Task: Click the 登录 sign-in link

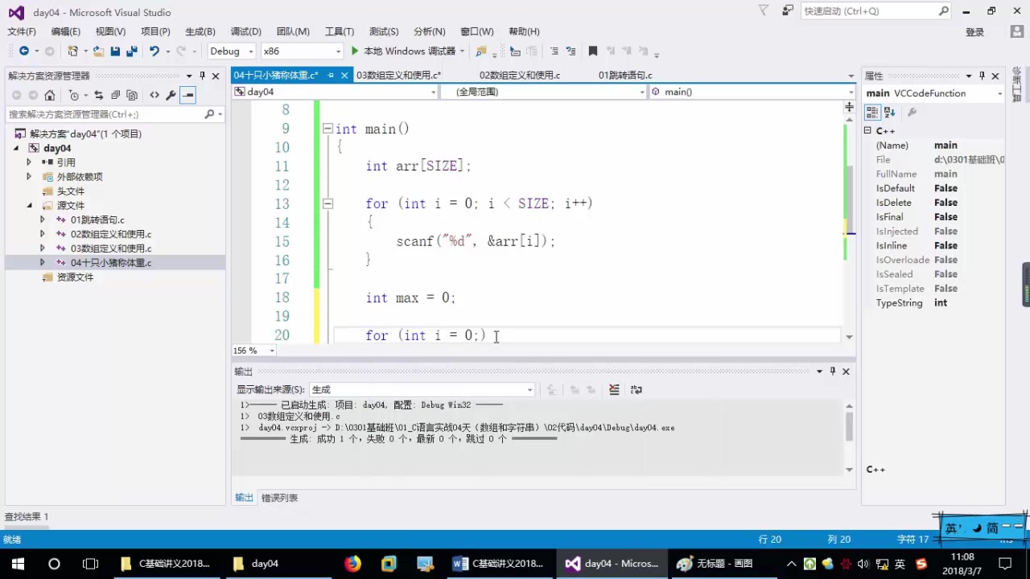Action: (x=974, y=31)
